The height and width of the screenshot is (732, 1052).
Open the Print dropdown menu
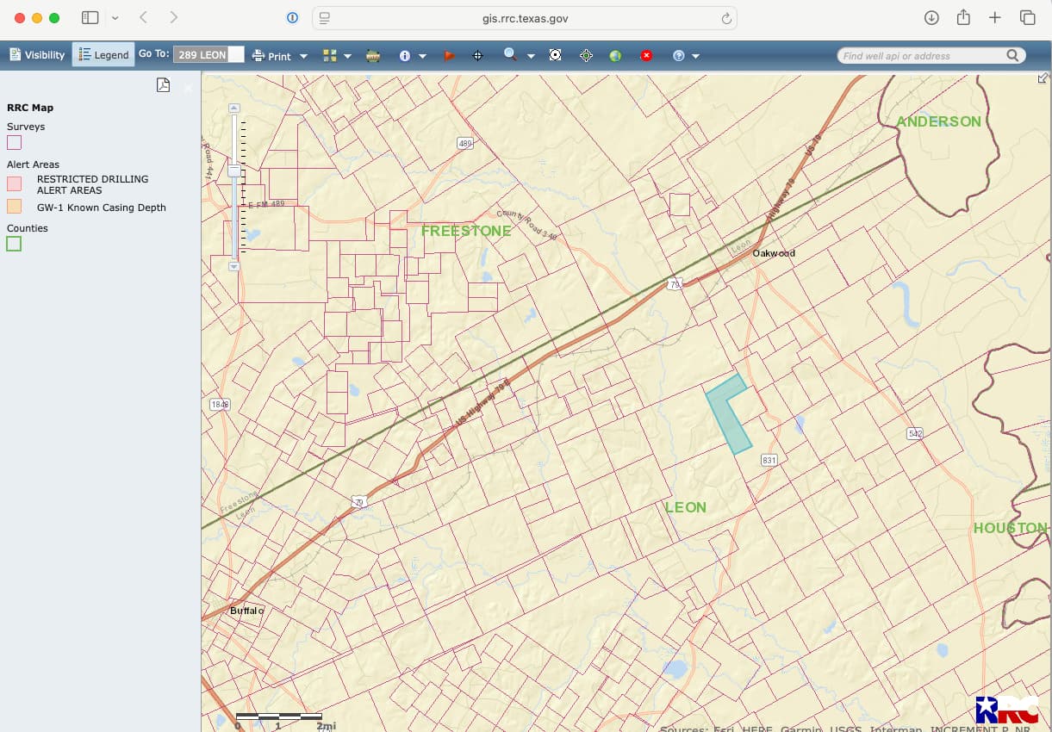pos(279,56)
